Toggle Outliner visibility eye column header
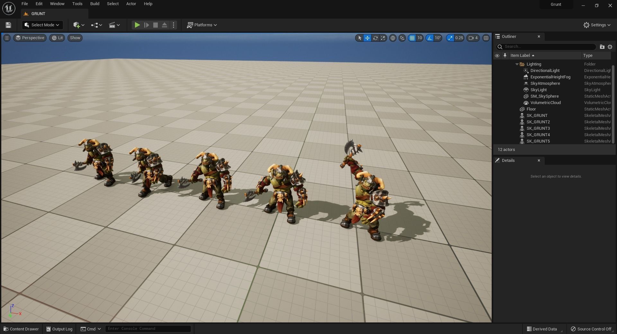Screen dimensions: 617x334 click(x=497, y=56)
